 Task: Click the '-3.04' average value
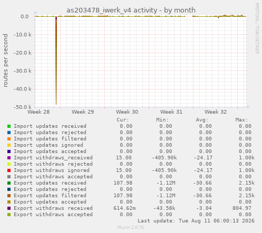[x=204, y=208]
